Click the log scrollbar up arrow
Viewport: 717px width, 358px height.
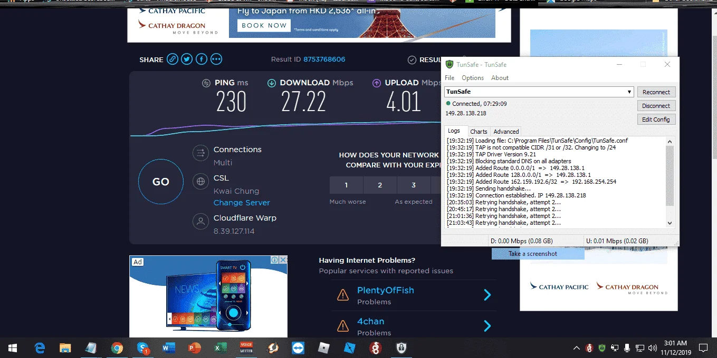pyautogui.click(x=670, y=141)
